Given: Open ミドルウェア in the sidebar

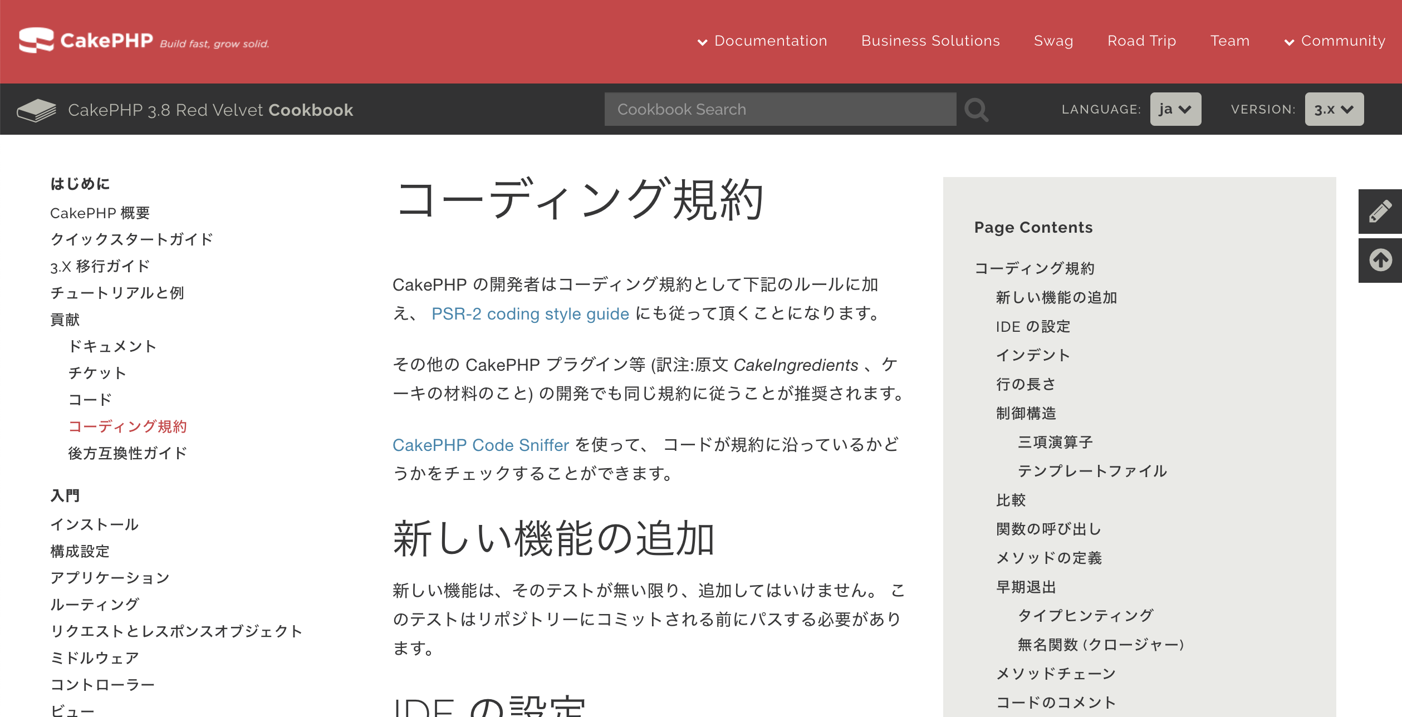Looking at the screenshot, I should coord(95,658).
